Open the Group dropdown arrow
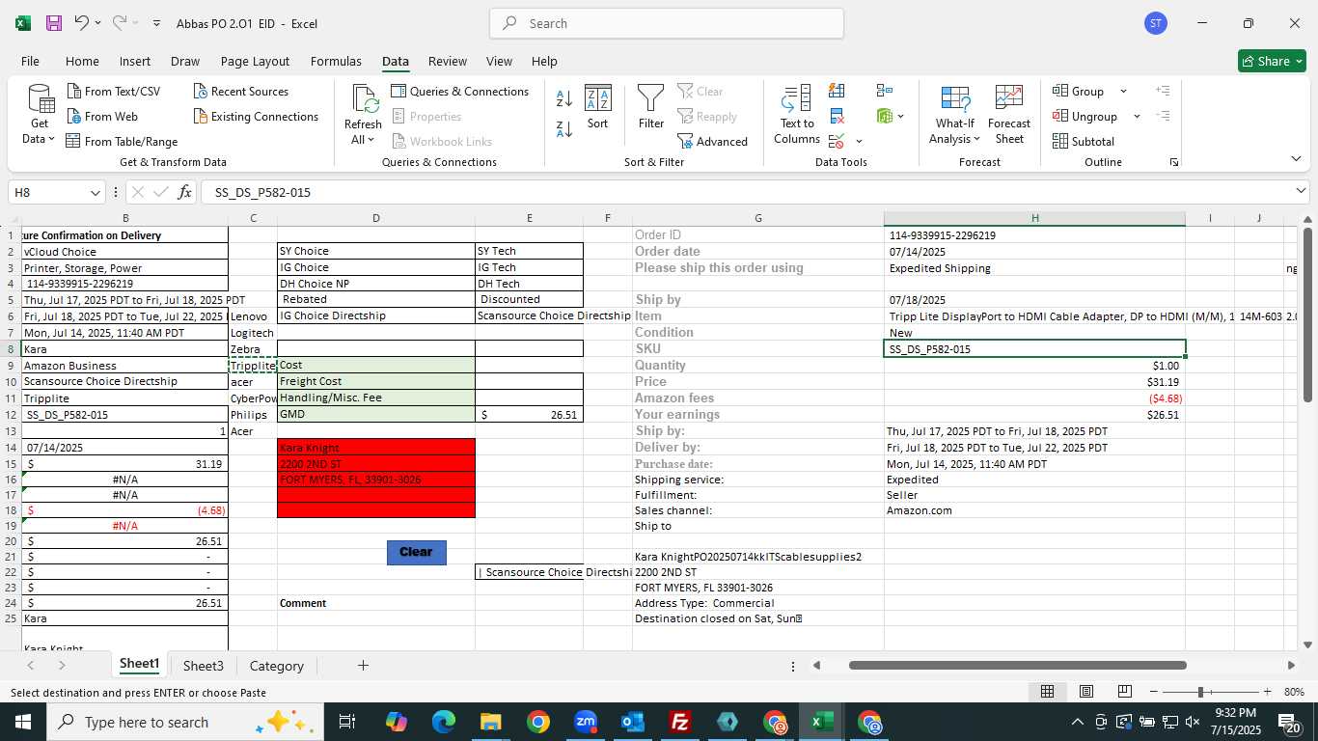The width and height of the screenshot is (1318, 741). (x=1123, y=92)
